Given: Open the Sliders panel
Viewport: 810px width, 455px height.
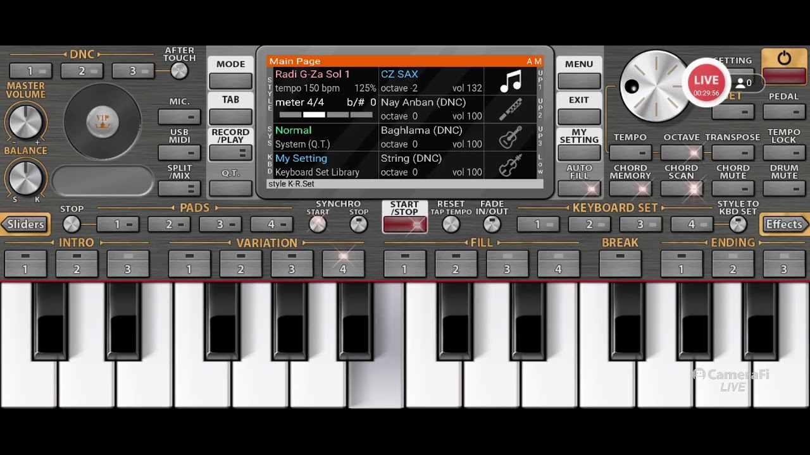Looking at the screenshot, I should click(25, 224).
